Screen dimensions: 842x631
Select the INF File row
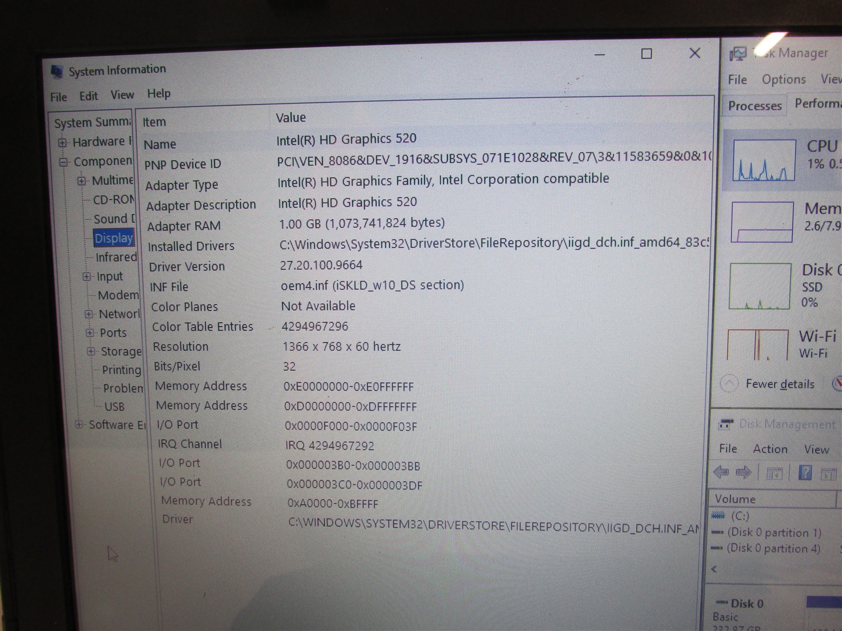pos(429,286)
